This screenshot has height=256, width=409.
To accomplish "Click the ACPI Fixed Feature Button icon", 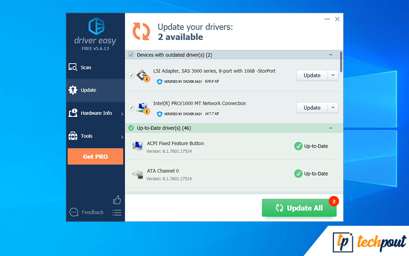I will click(x=138, y=146).
